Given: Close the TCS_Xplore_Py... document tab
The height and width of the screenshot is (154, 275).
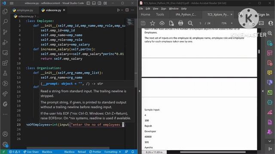Looking at the screenshot, I should pos(231,15).
